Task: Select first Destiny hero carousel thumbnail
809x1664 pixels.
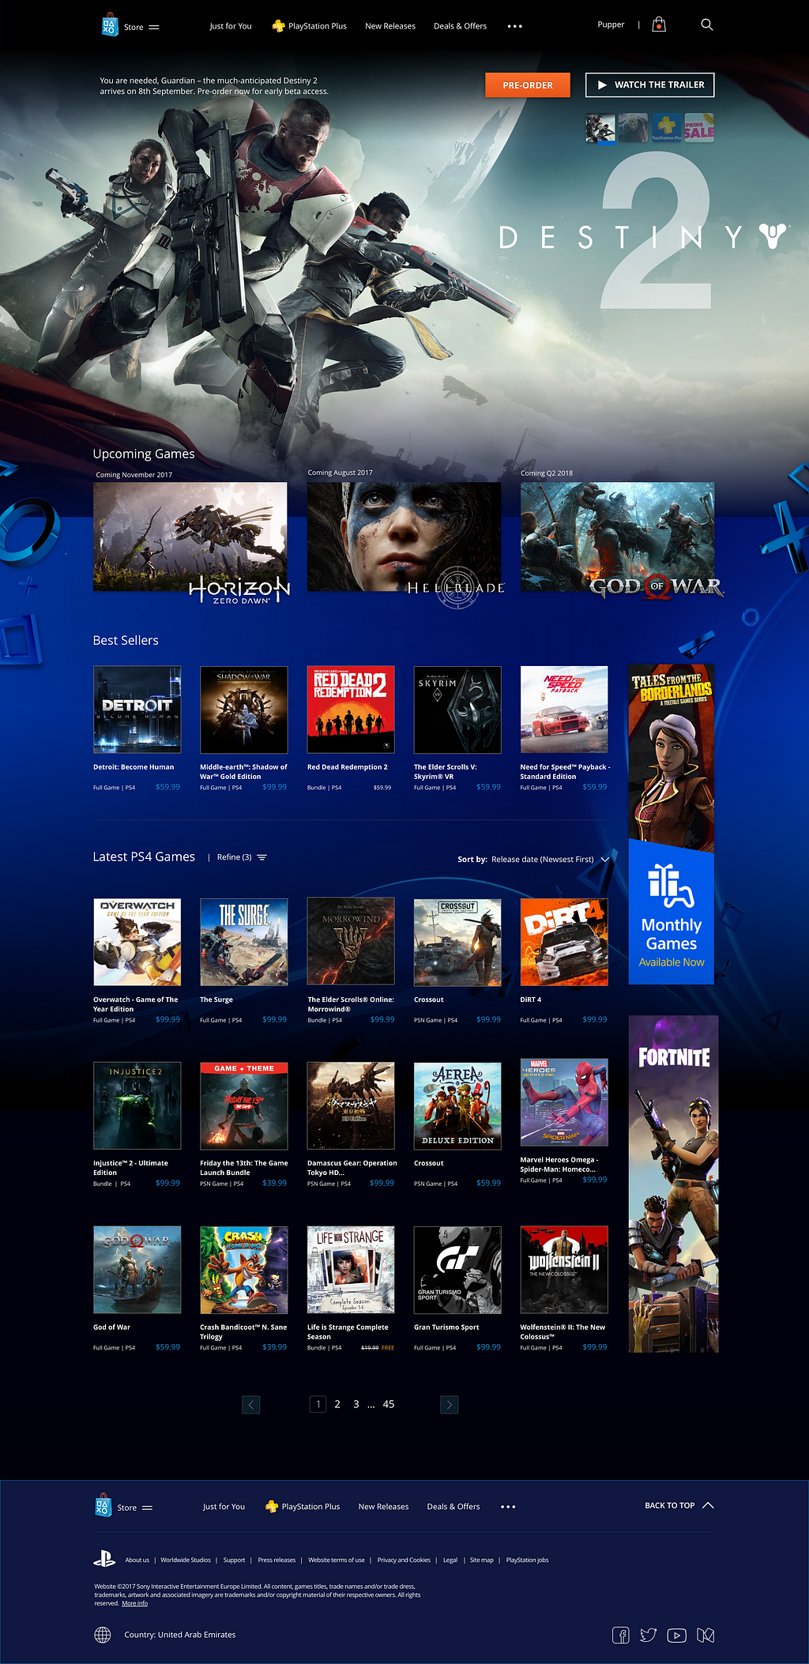Action: coord(600,127)
